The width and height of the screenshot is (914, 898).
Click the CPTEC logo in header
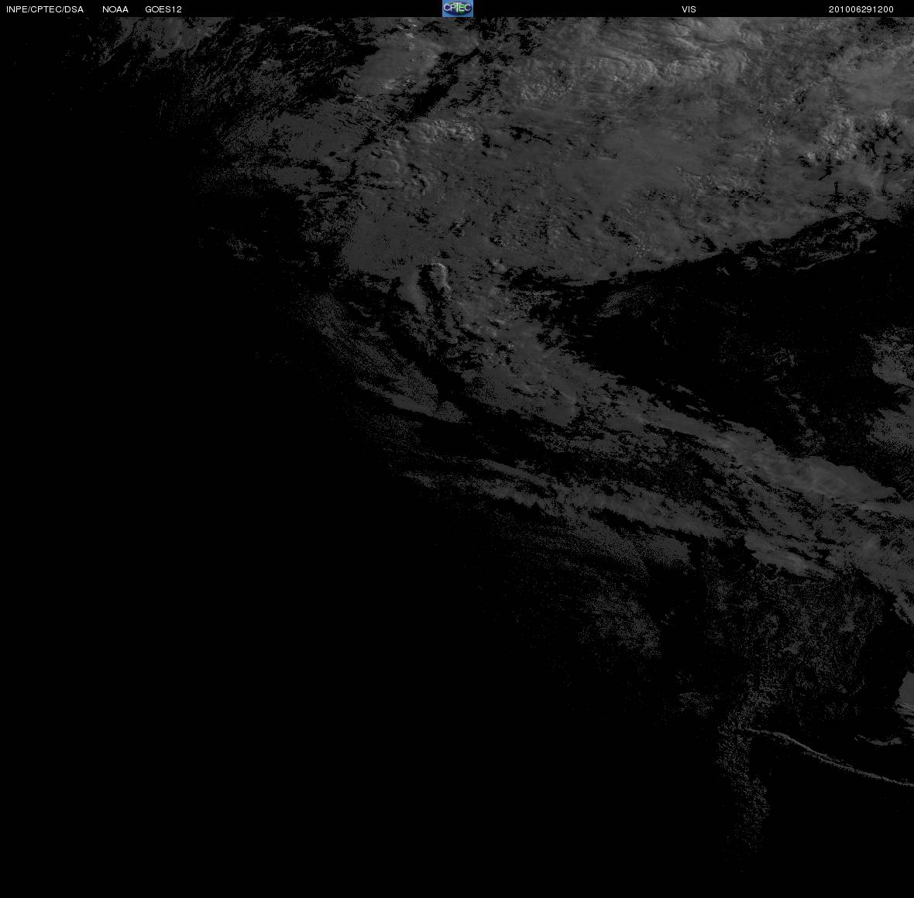[x=458, y=9]
